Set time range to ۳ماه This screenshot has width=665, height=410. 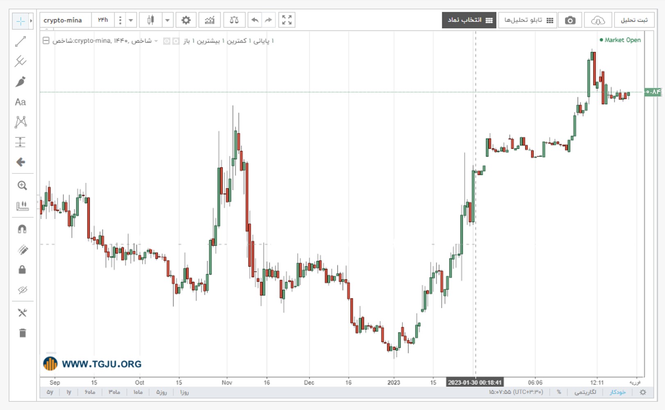pyautogui.click(x=114, y=392)
